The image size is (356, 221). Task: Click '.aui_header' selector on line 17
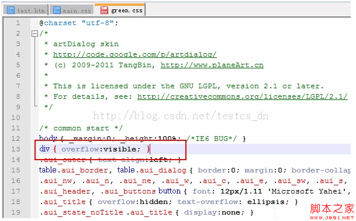[65, 191]
